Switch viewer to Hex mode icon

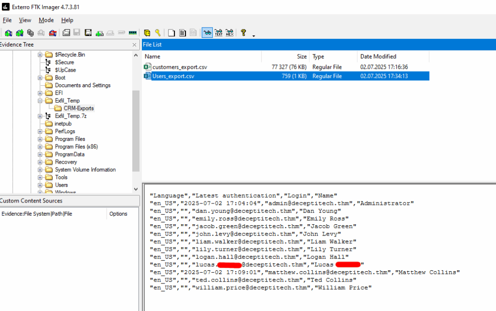tap(230, 32)
